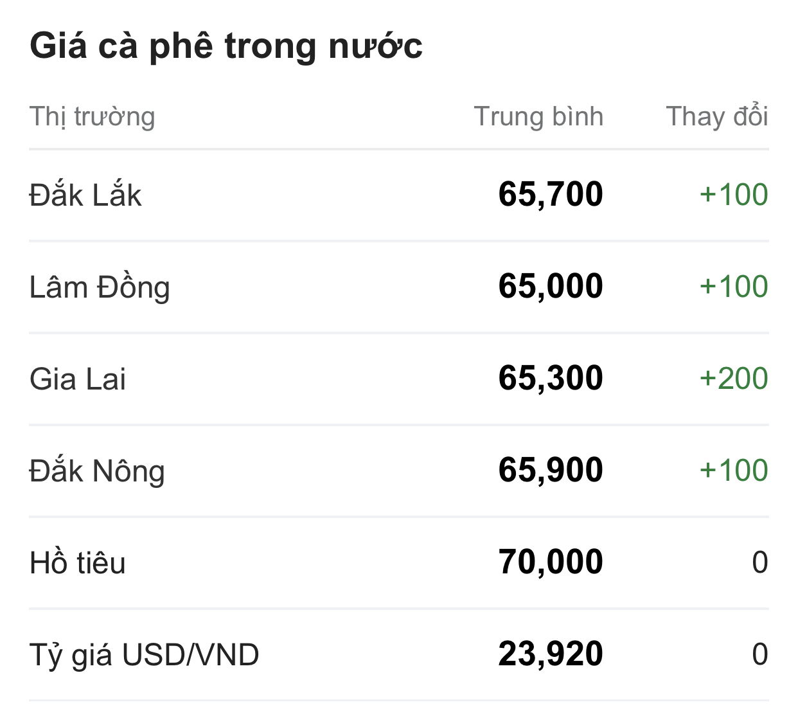Click the 70,000 pepper price value

[x=551, y=562]
